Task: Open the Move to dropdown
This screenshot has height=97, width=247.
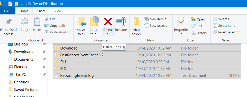Action: (81, 32)
